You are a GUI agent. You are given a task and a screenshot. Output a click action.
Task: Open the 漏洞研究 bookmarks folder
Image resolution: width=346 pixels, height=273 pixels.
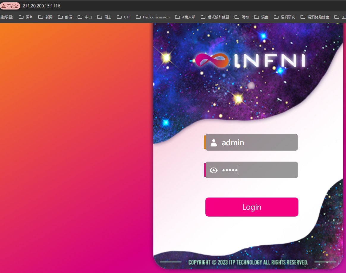click(284, 17)
